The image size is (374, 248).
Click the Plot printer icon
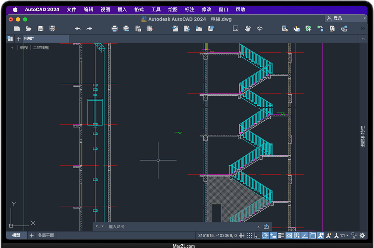[114, 28]
